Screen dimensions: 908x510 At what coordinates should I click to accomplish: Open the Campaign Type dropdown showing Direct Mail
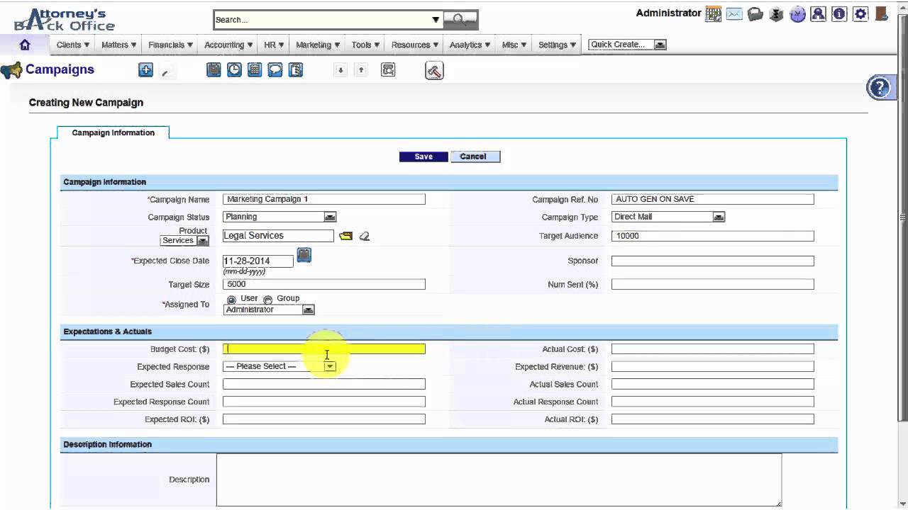pyautogui.click(x=668, y=217)
